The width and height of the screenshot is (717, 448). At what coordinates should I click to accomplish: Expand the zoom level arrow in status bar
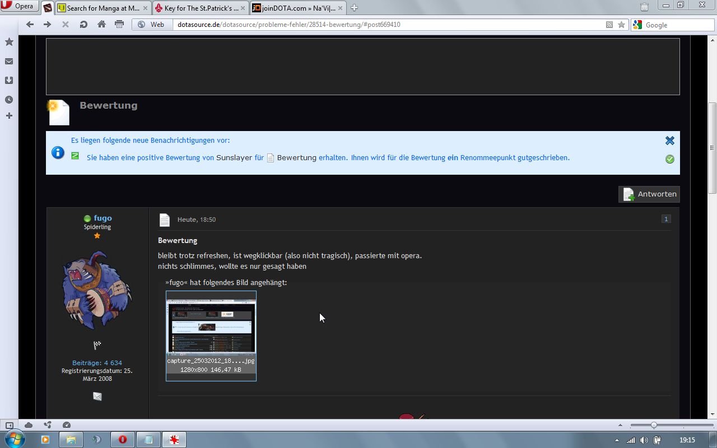point(620,425)
